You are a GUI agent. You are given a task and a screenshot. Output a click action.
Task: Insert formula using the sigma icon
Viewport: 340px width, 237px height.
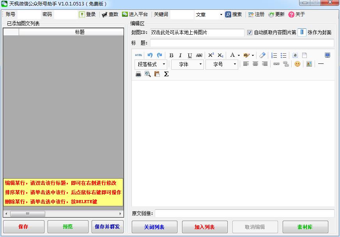pos(166,74)
